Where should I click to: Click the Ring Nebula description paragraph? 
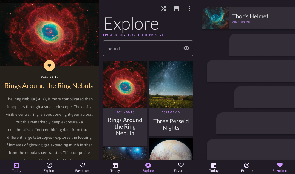pos(49,128)
